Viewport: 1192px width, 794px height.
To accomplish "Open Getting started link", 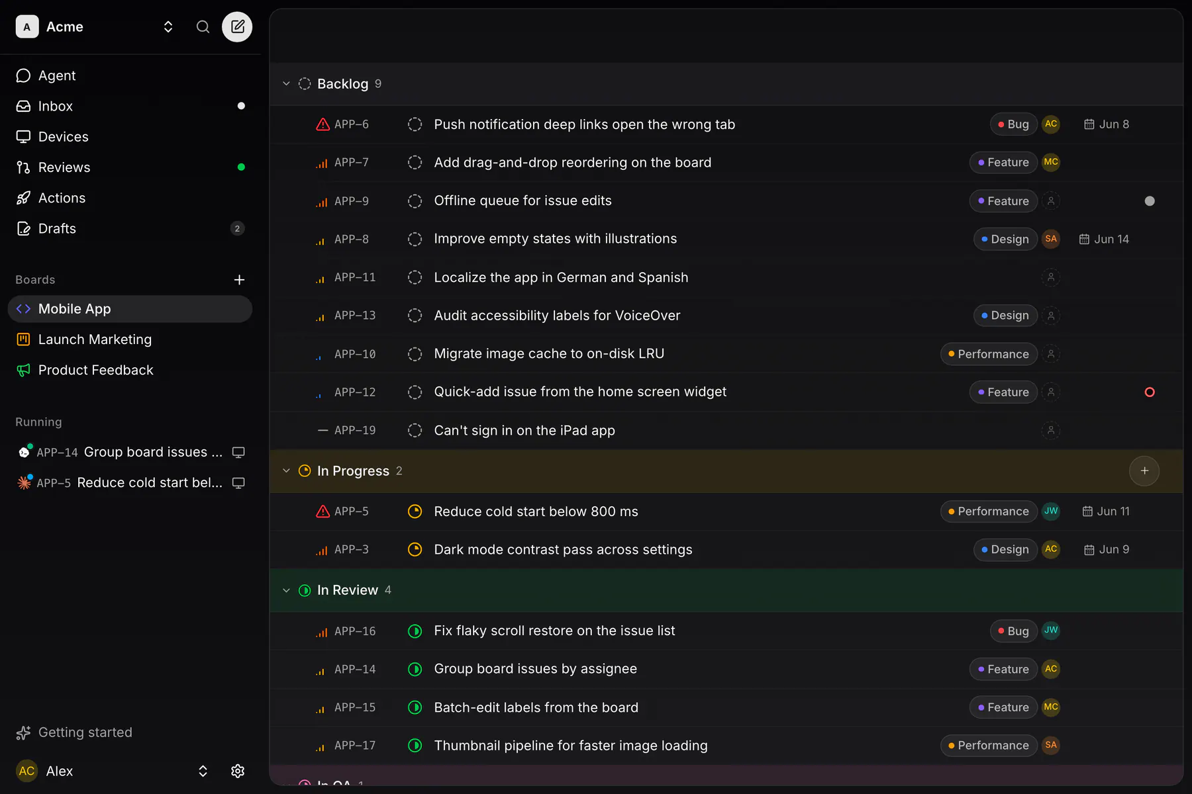I will pos(74,732).
